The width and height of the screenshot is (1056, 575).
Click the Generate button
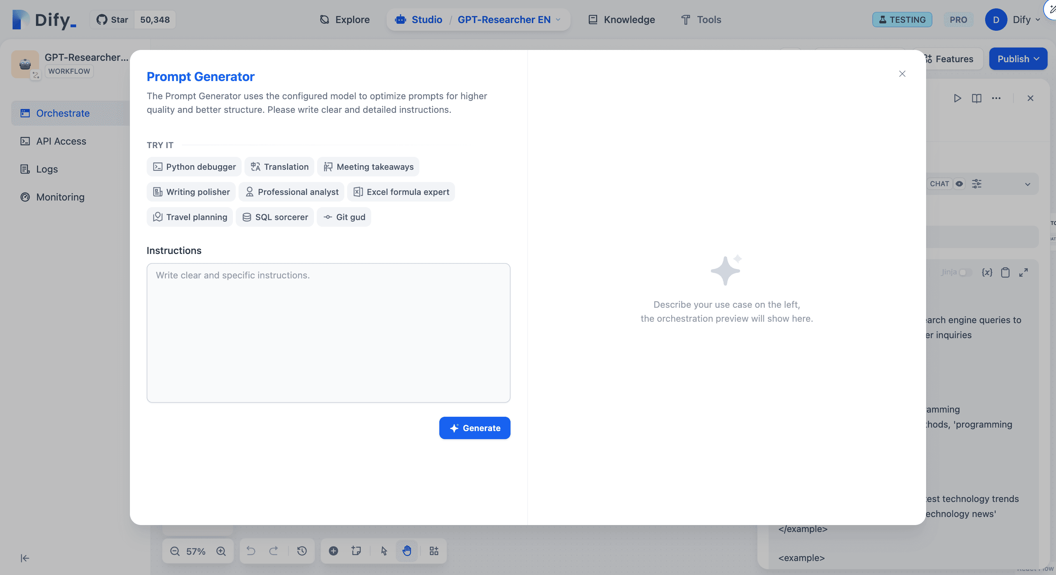click(474, 428)
